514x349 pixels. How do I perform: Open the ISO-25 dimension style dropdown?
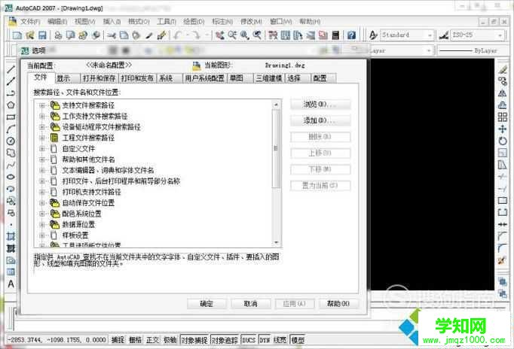tap(500, 35)
